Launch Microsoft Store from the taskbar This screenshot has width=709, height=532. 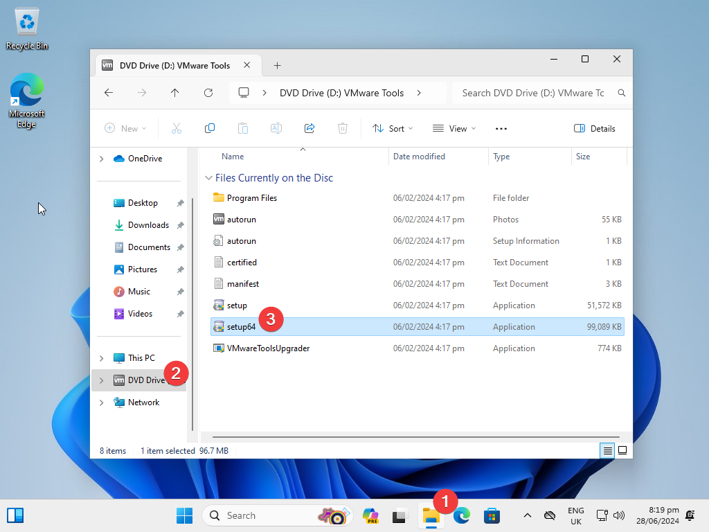click(492, 515)
